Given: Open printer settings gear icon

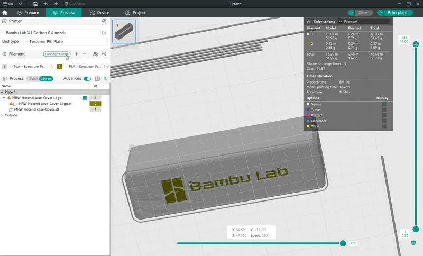Looking at the screenshot, I should point(104,21).
